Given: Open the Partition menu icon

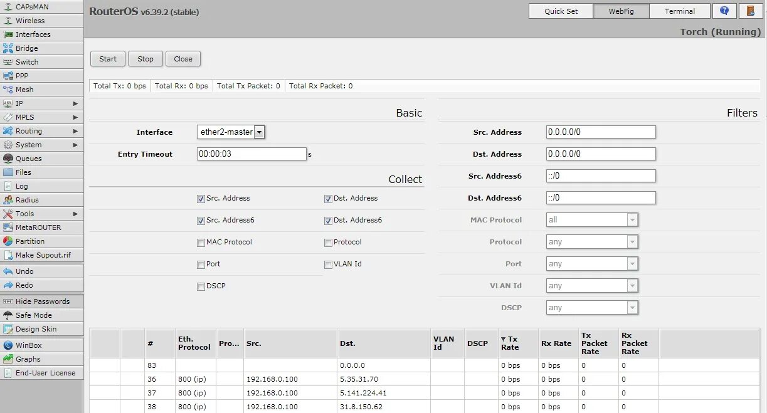Looking at the screenshot, I should tap(8, 241).
